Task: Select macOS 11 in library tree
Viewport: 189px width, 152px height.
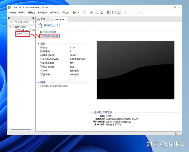Action: point(24,33)
